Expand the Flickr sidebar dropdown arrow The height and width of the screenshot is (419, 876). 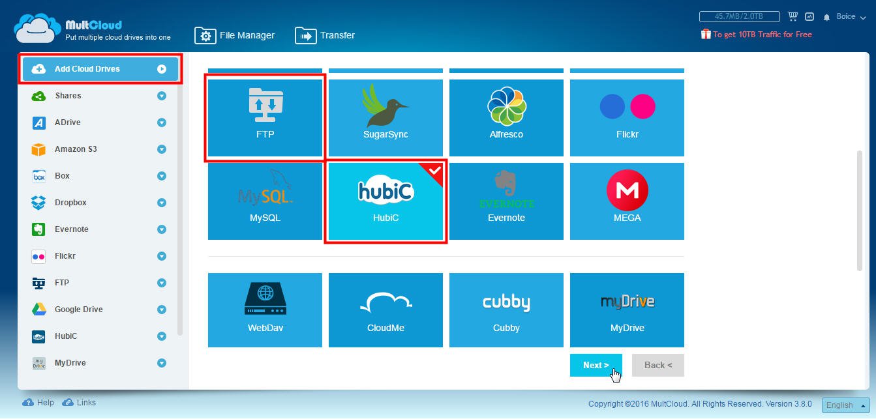click(162, 256)
